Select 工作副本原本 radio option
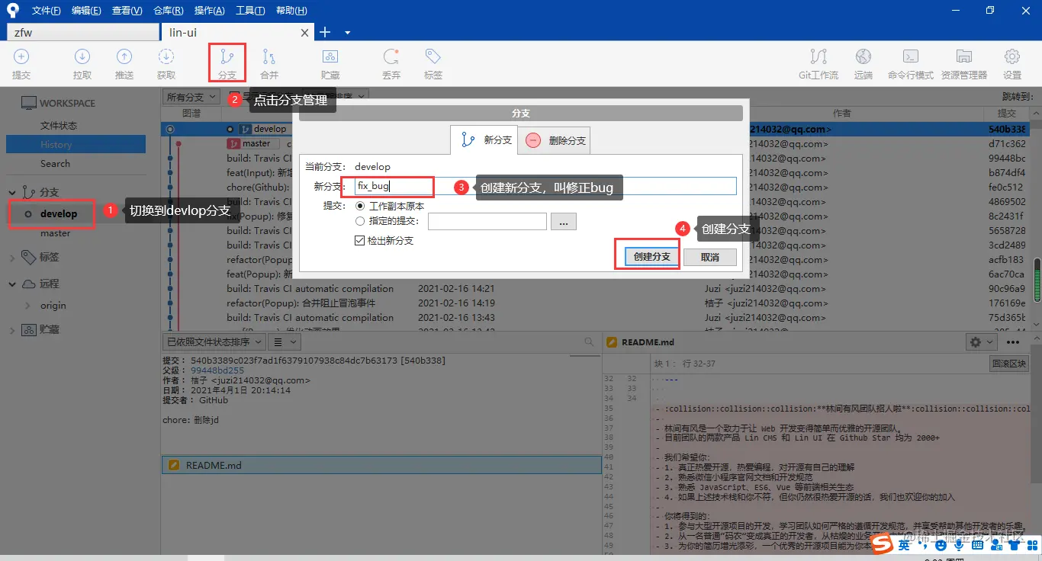 point(360,206)
